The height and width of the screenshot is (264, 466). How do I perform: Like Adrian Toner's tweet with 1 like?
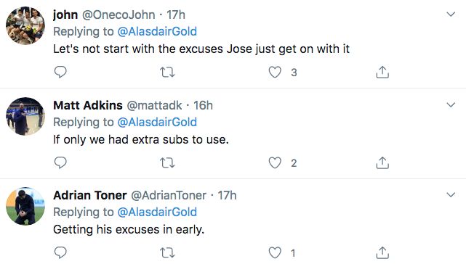(275, 252)
